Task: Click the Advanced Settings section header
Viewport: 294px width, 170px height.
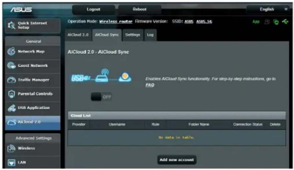Action: pos(33,138)
